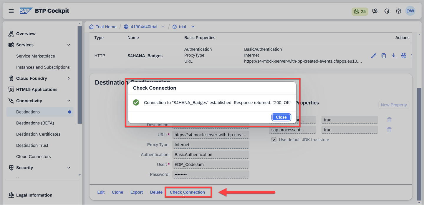
Task: Open the help question mark icon
Action: (398, 11)
